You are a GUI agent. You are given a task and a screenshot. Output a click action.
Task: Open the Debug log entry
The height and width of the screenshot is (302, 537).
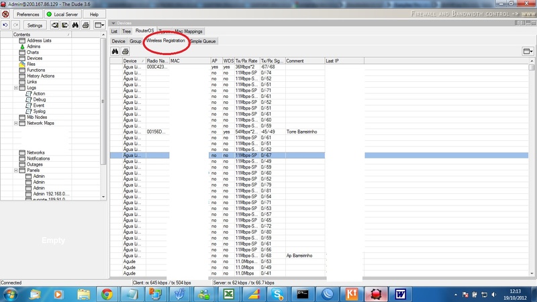tap(40, 99)
